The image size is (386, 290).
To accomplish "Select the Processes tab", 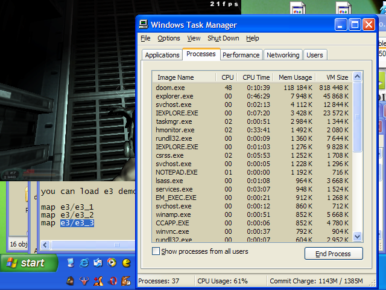I will [201, 54].
